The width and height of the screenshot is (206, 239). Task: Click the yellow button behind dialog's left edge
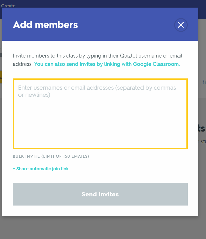tap(1, 77)
